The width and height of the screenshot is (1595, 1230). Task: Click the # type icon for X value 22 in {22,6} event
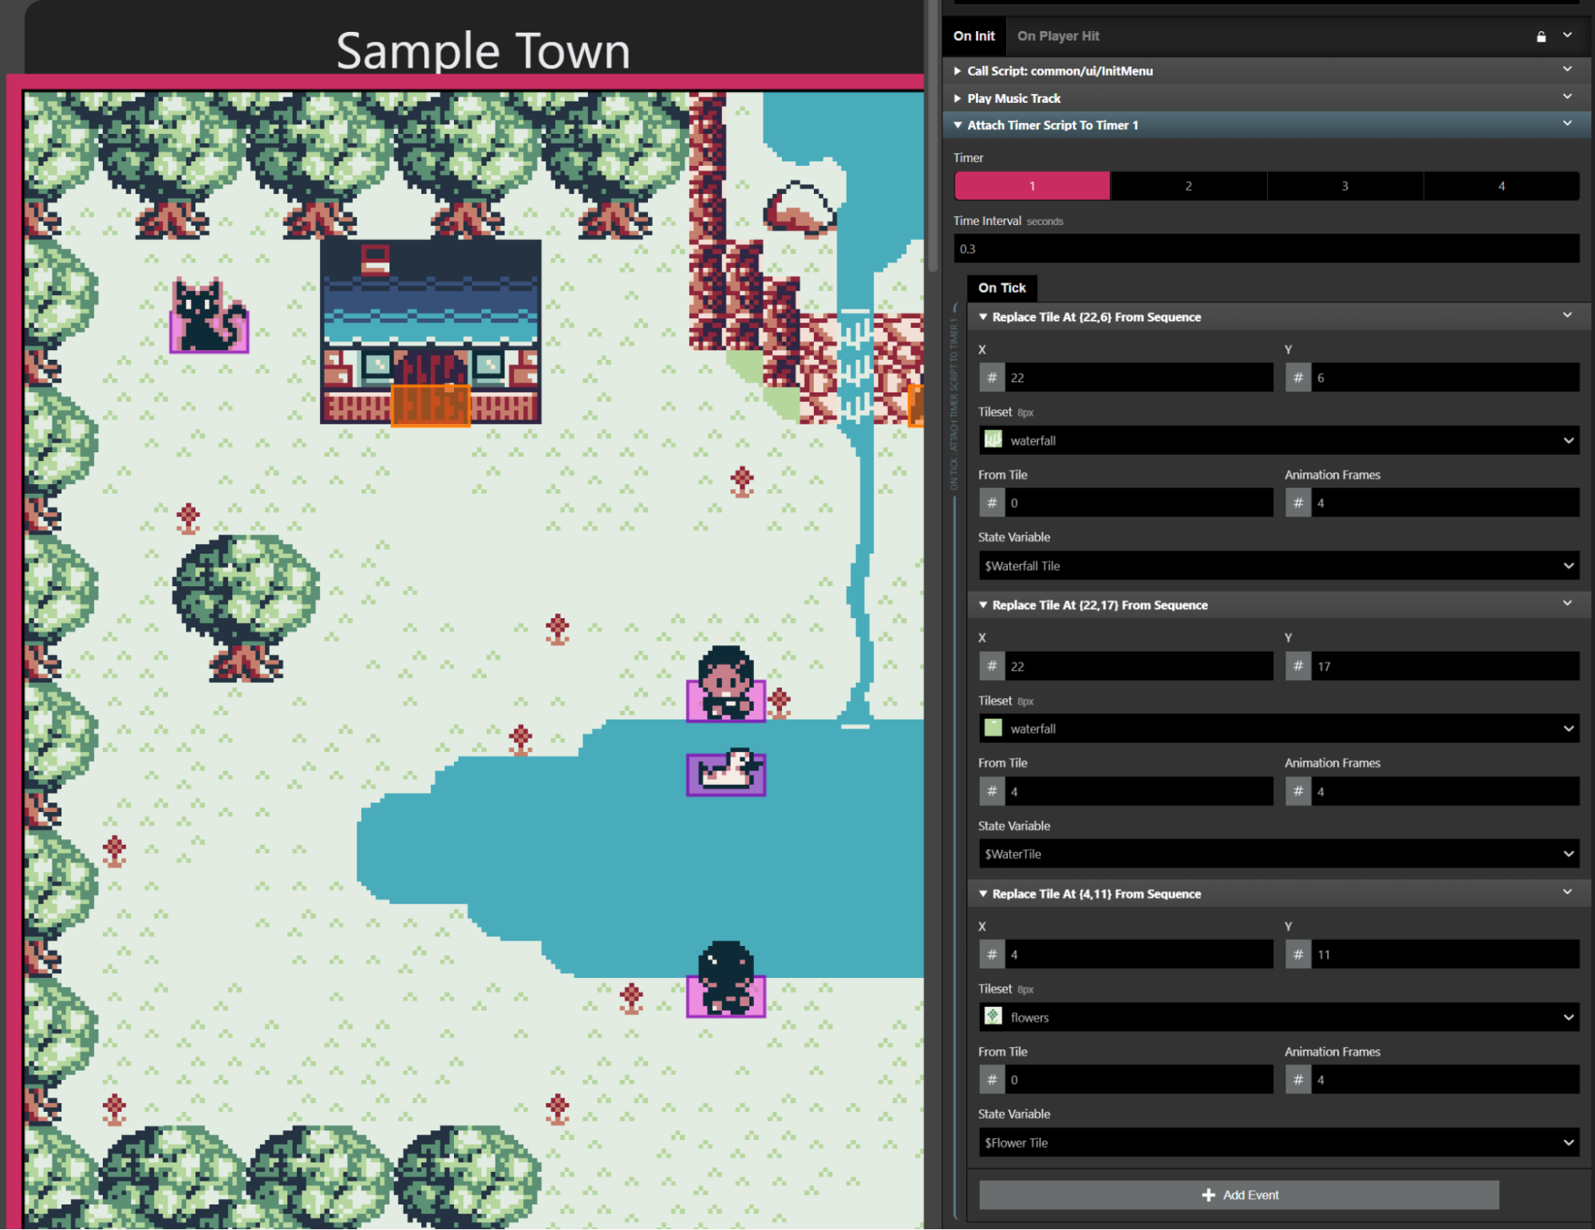click(992, 378)
